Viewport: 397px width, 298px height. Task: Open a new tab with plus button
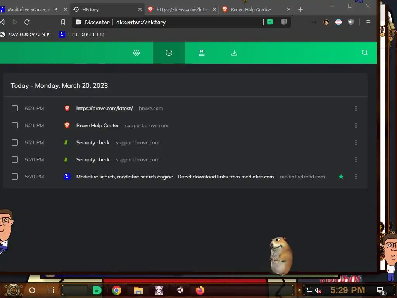(300, 9)
